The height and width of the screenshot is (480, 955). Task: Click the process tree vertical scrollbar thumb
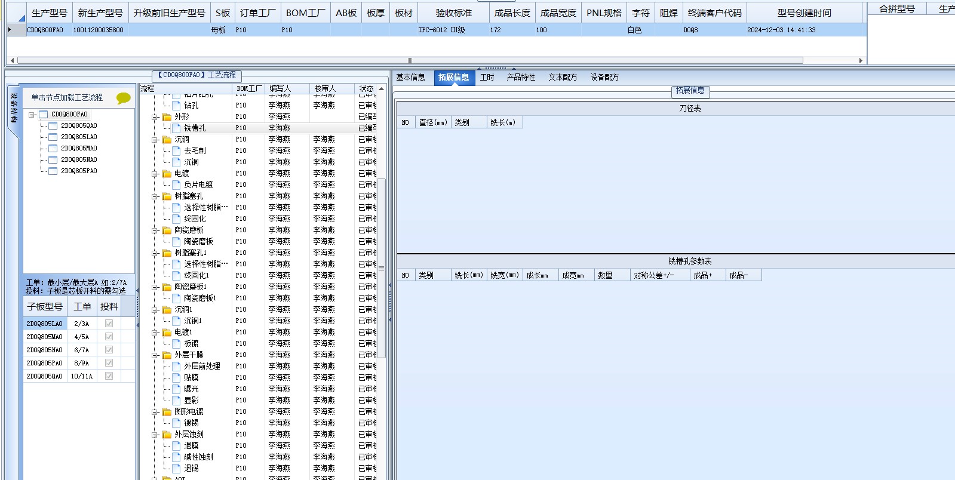[x=381, y=268]
